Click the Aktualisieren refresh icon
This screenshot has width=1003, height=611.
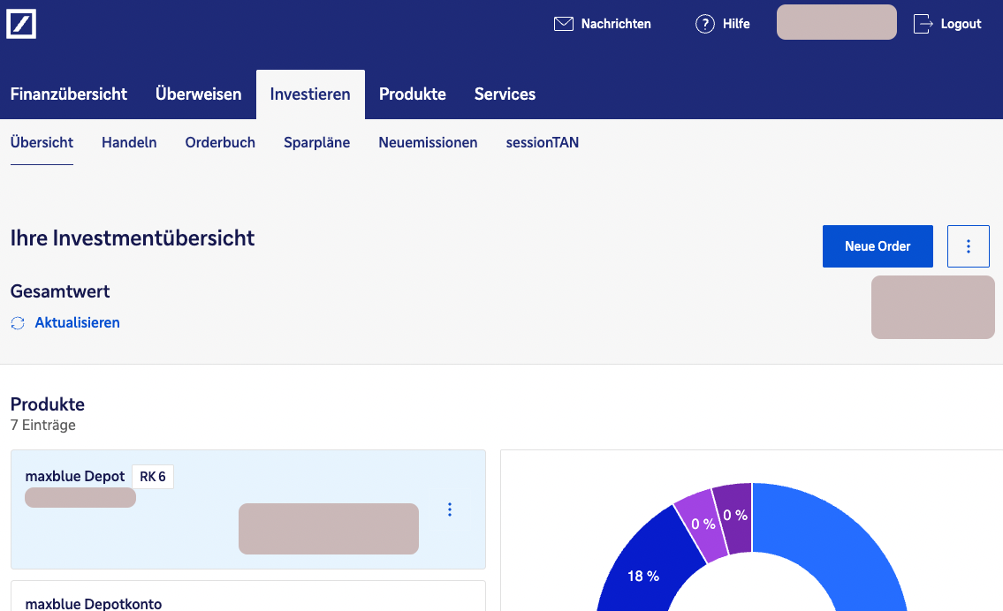click(x=18, y=323)
